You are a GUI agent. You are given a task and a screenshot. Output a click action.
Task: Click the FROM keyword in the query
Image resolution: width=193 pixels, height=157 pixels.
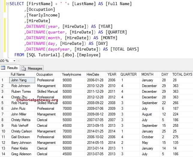click(19, 55)
